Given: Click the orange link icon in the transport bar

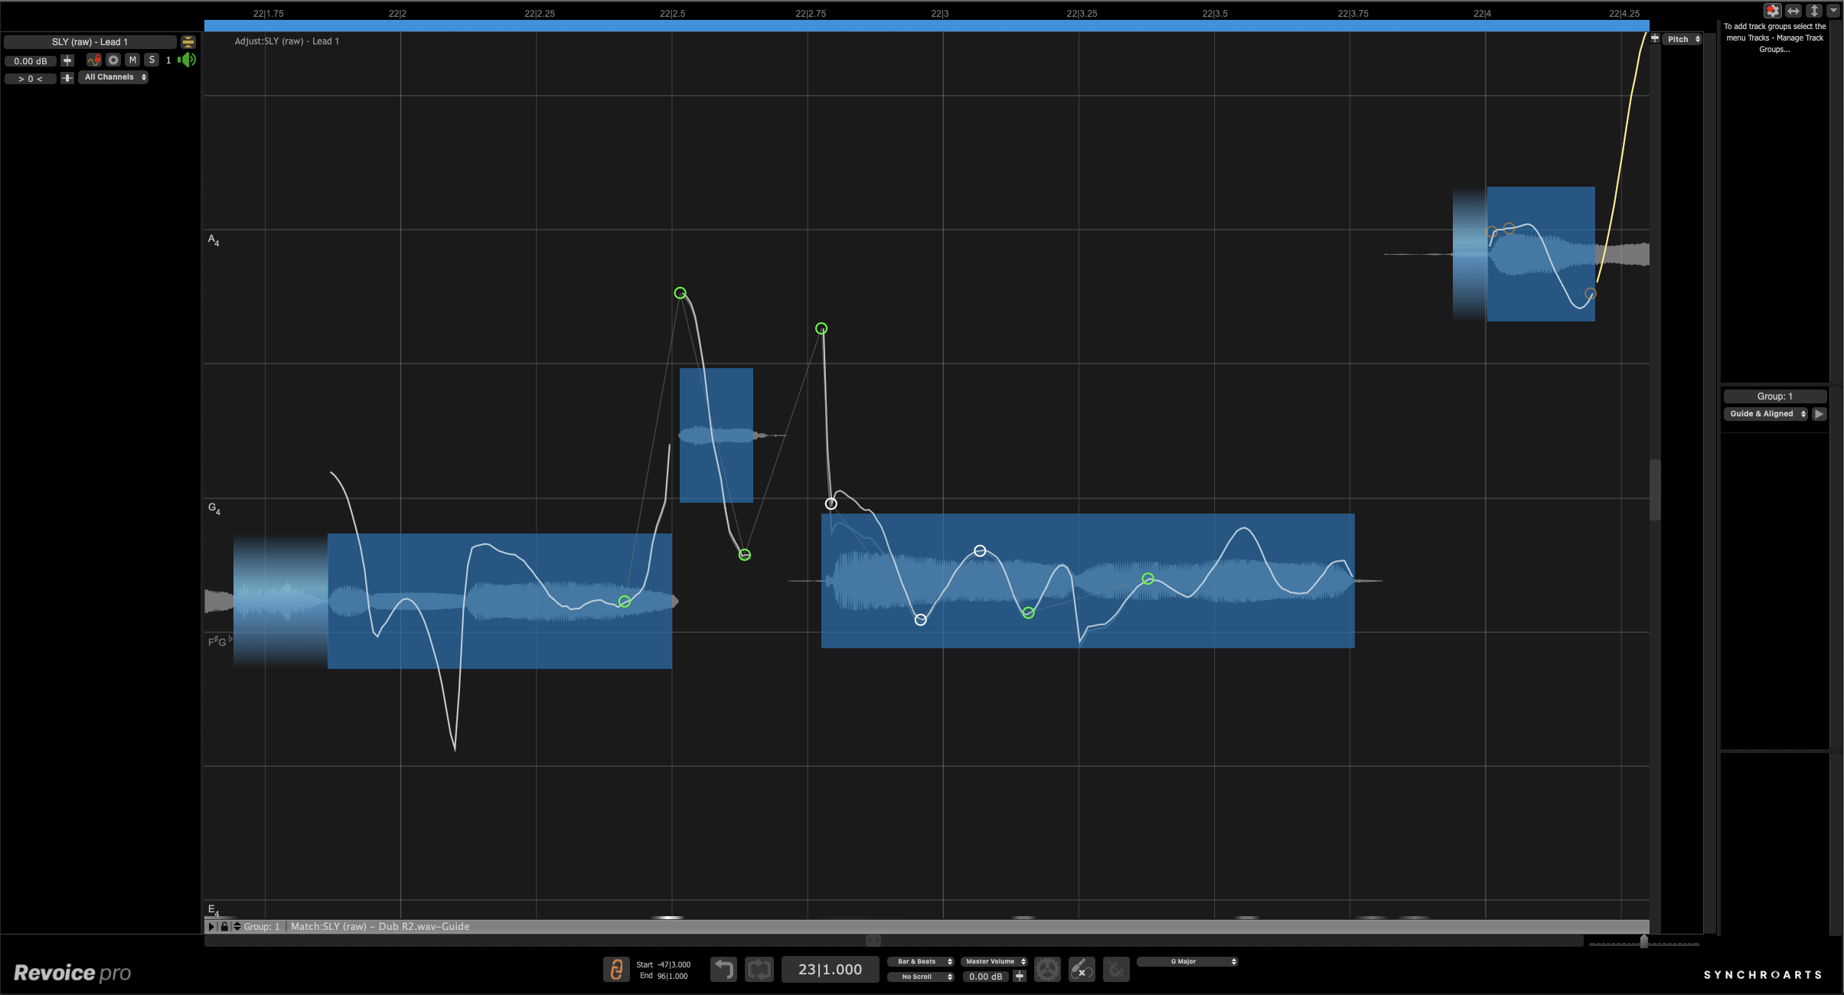Looking at the screenshot, I should pos(617,971).
